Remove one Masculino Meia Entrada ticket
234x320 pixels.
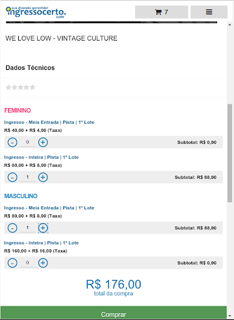pos(13,228)
